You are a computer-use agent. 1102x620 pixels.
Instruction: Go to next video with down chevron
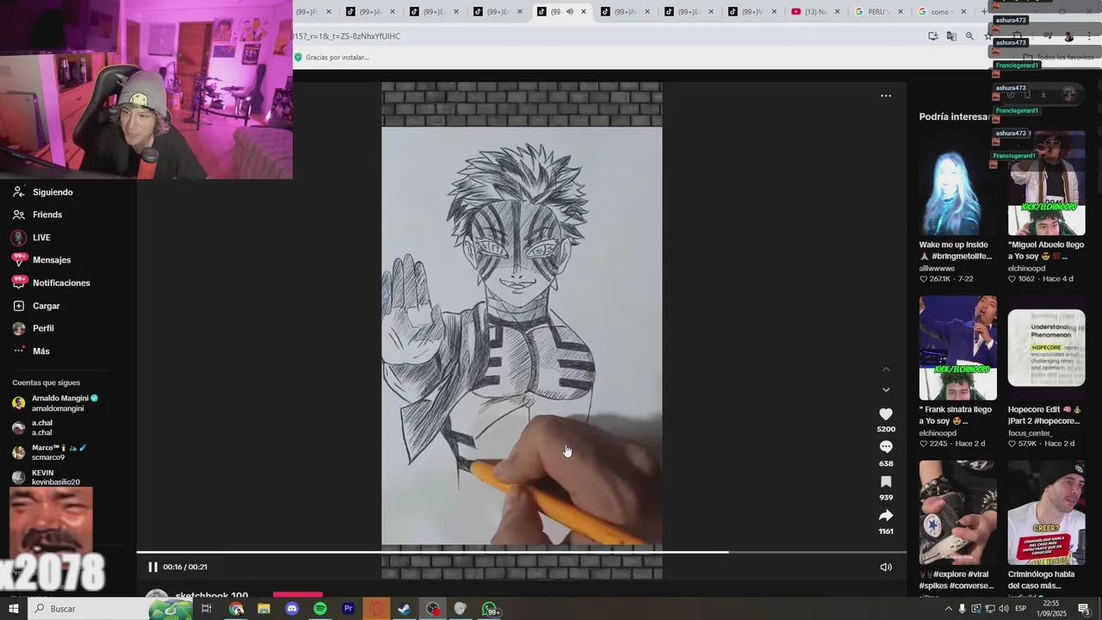point(886,390)
